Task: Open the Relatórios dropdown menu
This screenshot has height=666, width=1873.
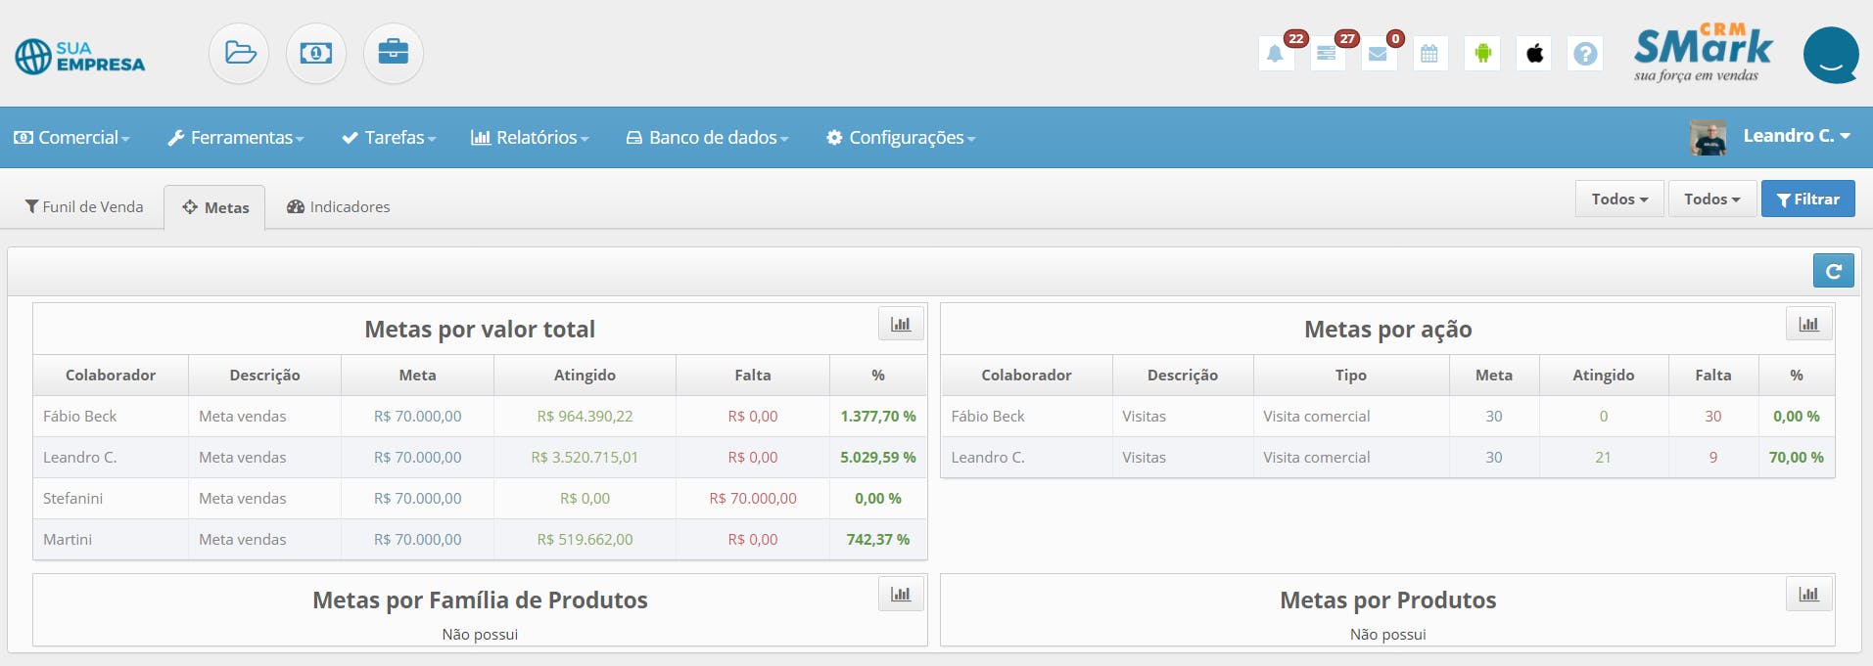Action: click(x=530, y=138)
